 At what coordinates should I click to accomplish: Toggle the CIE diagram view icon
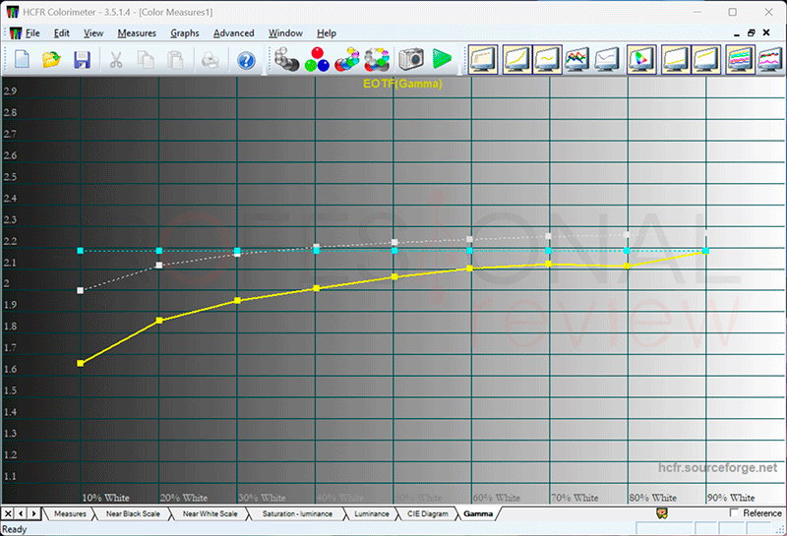coord(641,59)
